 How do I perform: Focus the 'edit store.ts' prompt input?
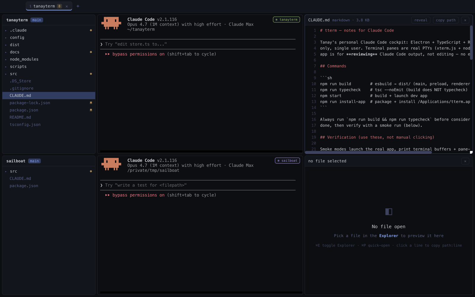point(198,44)
